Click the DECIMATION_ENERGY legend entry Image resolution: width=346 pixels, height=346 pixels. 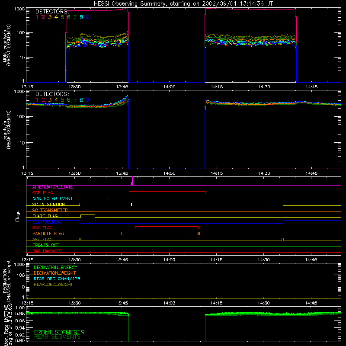[55, 267]
